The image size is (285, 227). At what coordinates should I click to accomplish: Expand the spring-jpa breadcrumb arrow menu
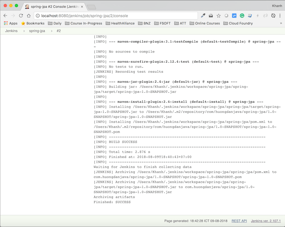click(x=52, y=31)
